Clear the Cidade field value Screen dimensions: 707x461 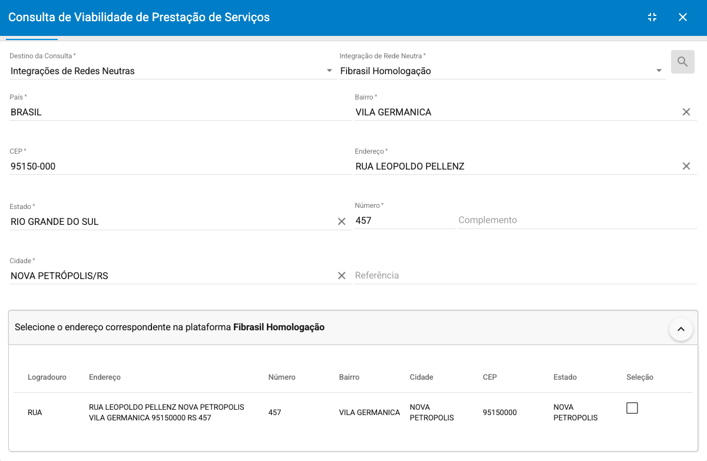341,276
